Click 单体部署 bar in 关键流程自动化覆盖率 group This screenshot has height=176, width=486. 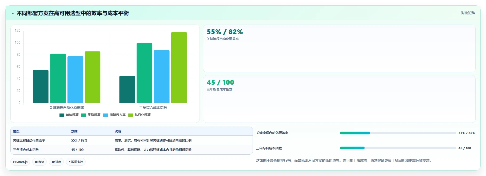click(x=41, y=86)
